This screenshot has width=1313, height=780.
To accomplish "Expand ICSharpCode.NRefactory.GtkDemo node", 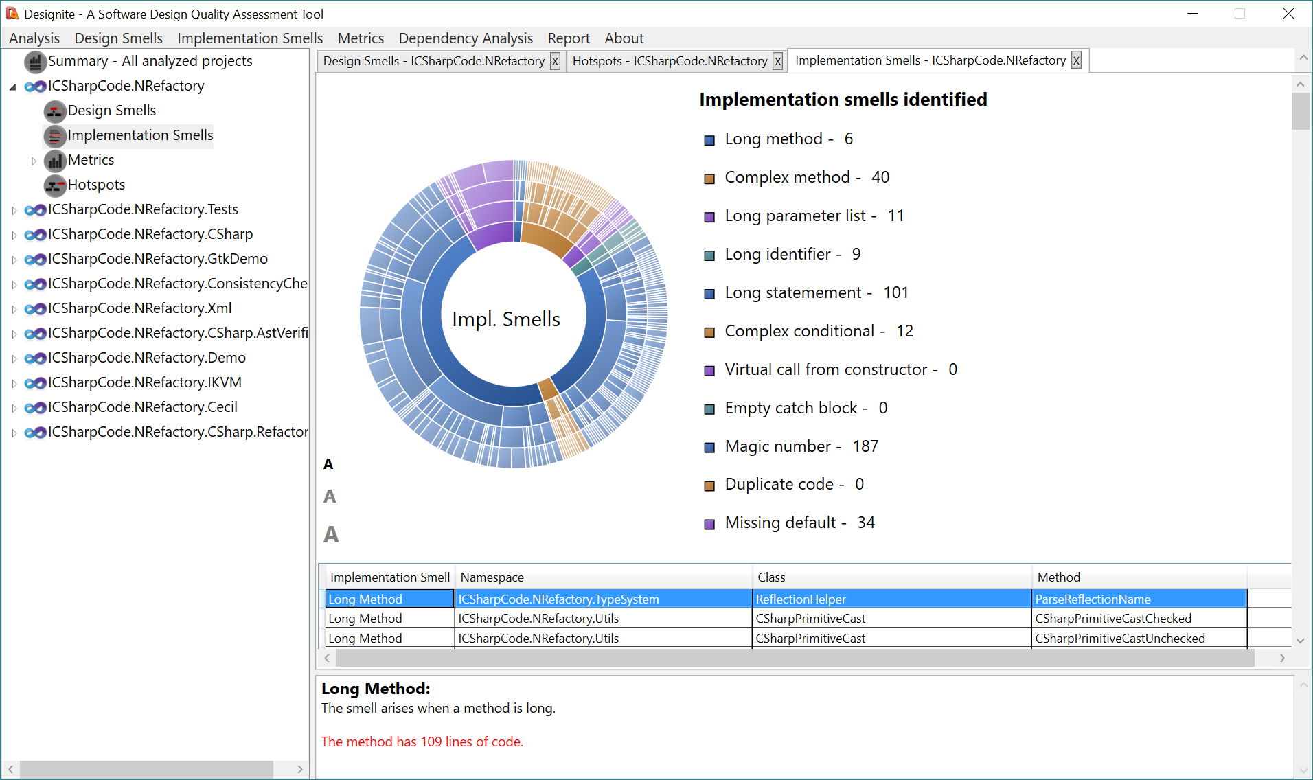I will [x=14, y=260].
